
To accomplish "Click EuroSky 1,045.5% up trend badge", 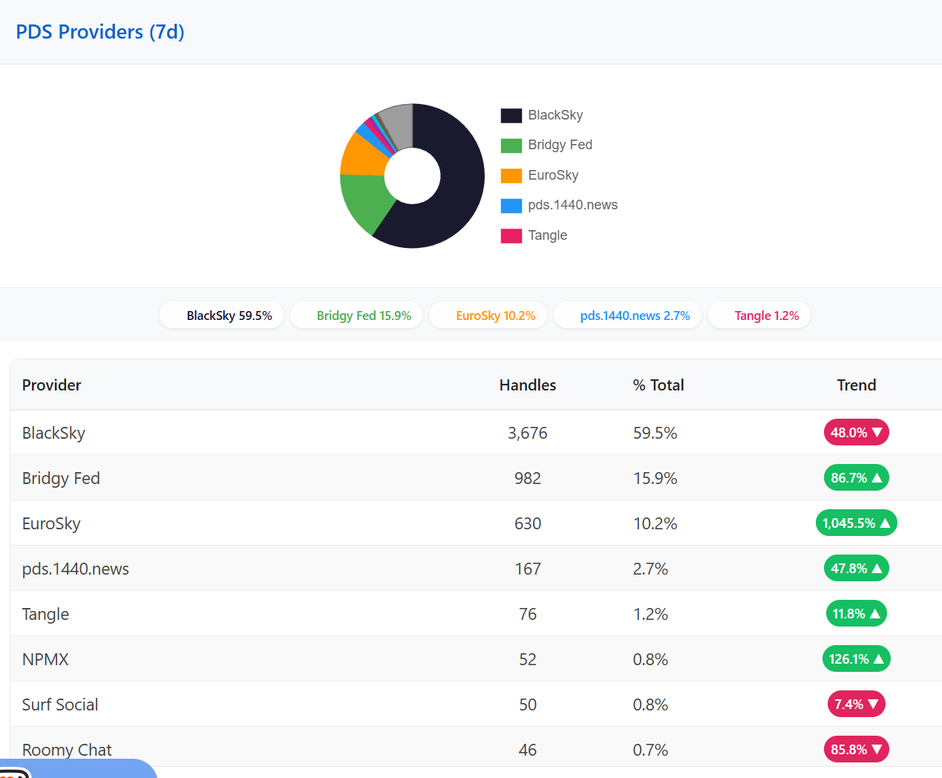I will point(856,523).
